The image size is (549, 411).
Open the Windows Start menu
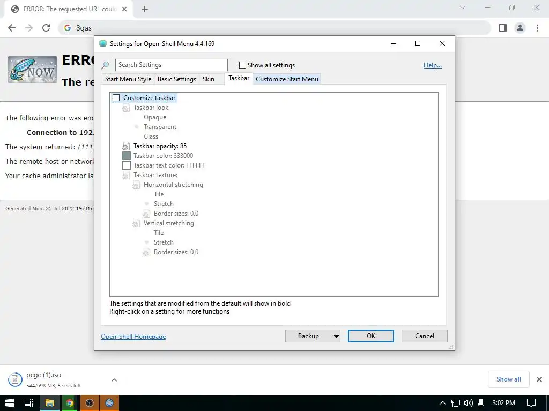[x=10, y=403]
